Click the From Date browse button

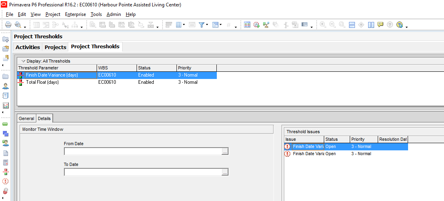click(x=225, y=152)
